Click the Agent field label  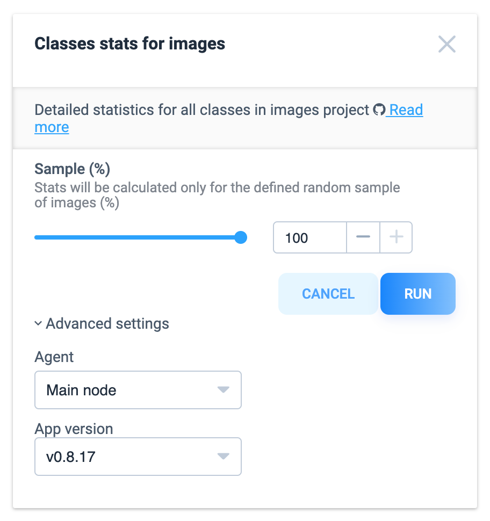point(54,358)
